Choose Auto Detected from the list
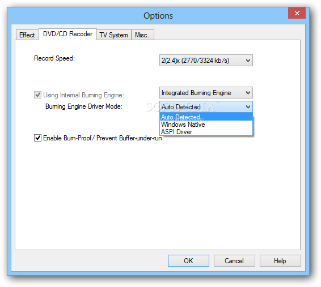The height and width of the screenshot is (287, 321). click(x=206, y=117)
